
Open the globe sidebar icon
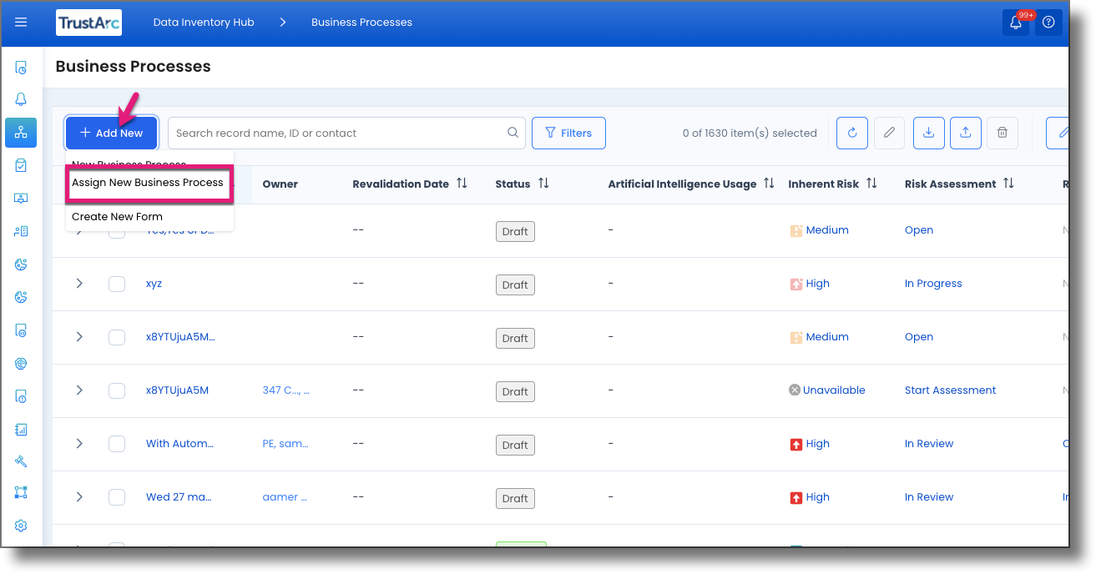click(x=21, y=364)
